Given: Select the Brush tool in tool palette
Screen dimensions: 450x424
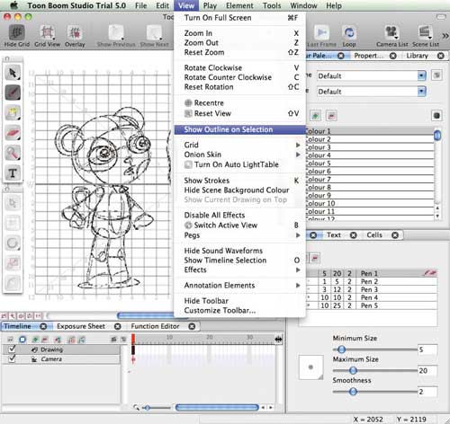Looking at the screenshot, I should coord(13,93).
